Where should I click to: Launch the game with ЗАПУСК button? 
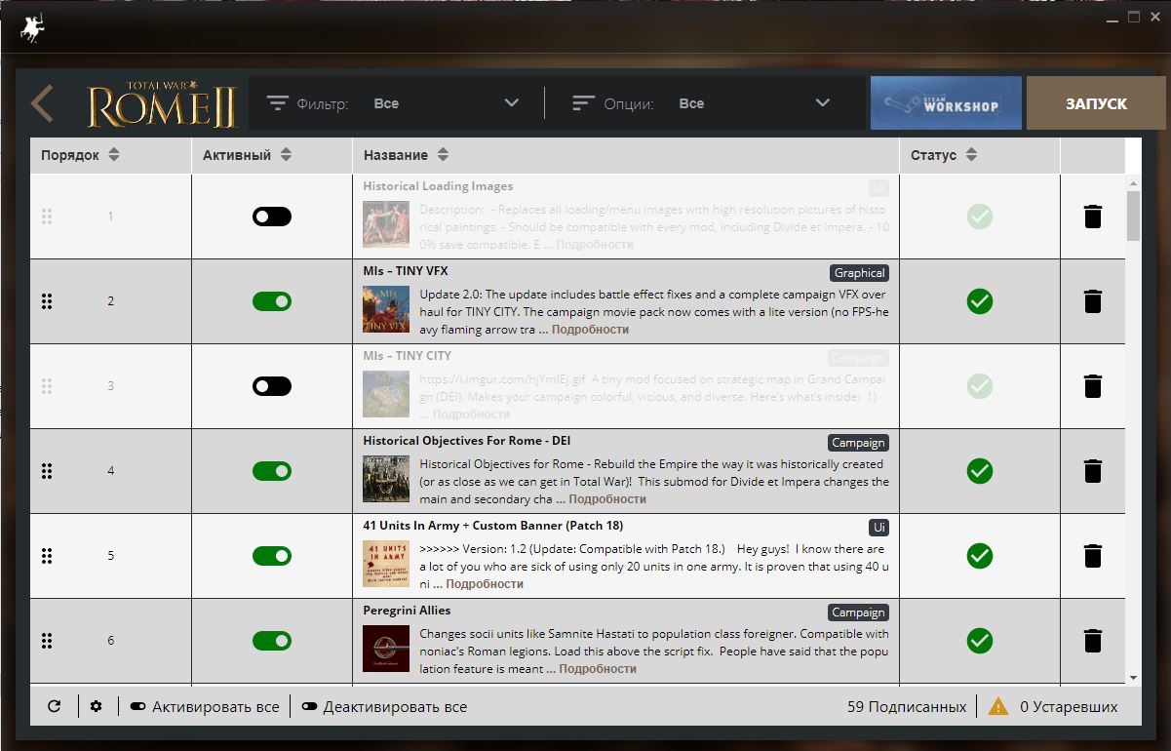point(1096,103)
